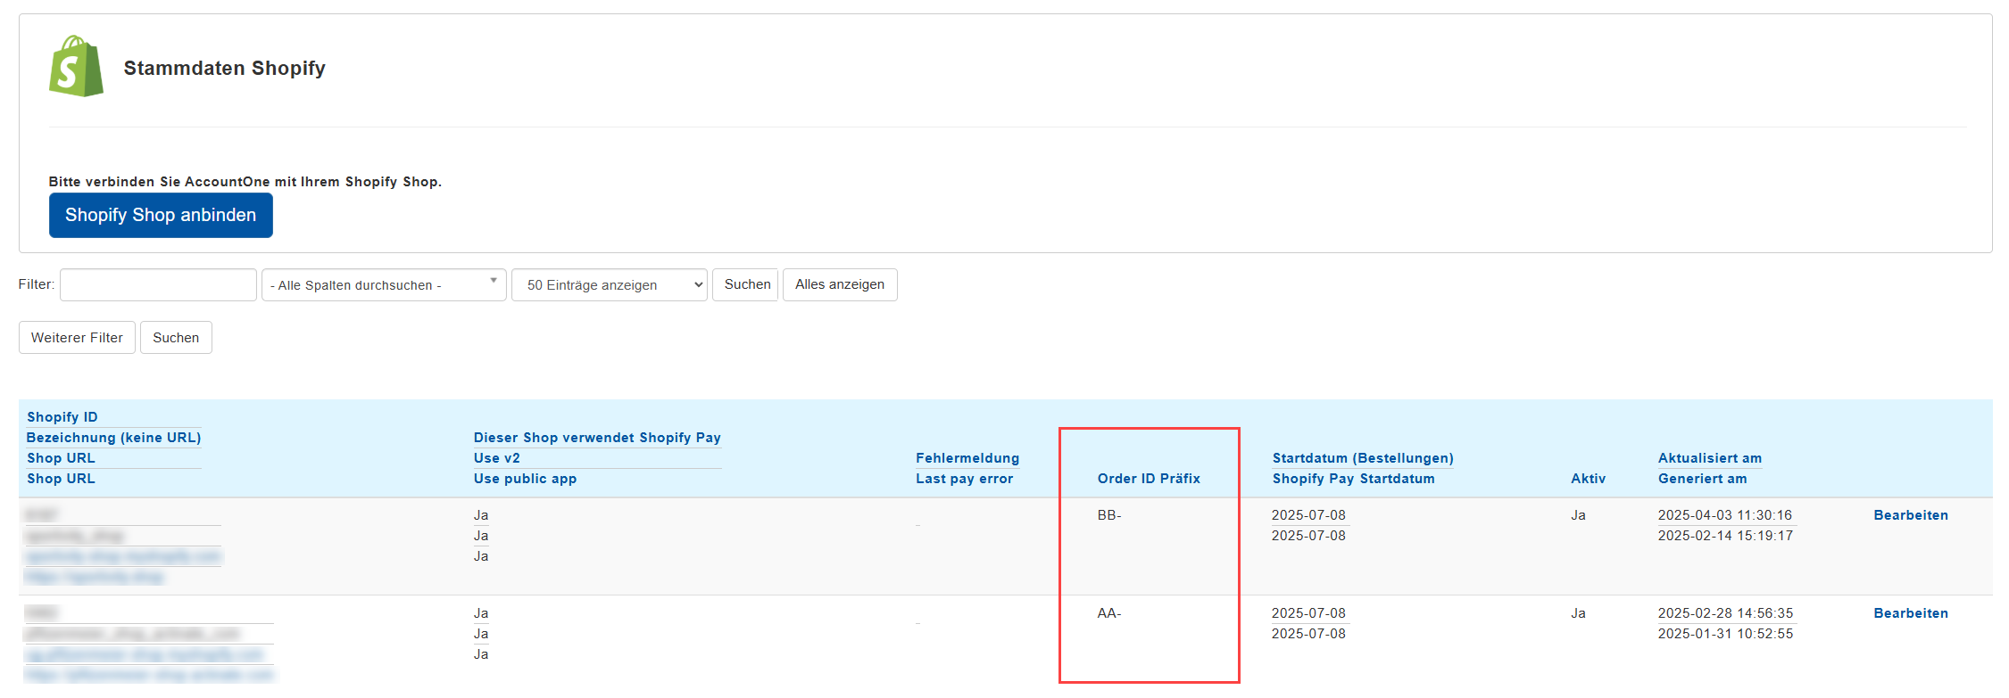2009x698 pixels.
Task: Sort by Shopify ID column header
Action: point(62,417)
